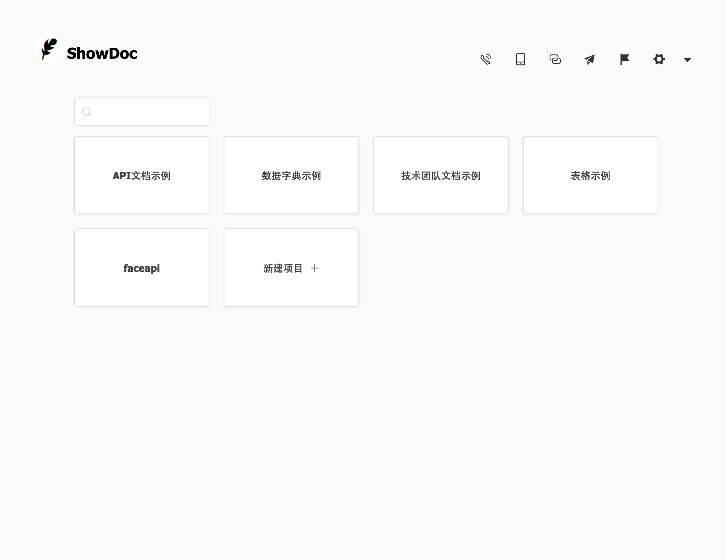Click the plus icon beside 新建项目
The height and width of the screenshot is (560, 726).
click(x=315, y=268)
